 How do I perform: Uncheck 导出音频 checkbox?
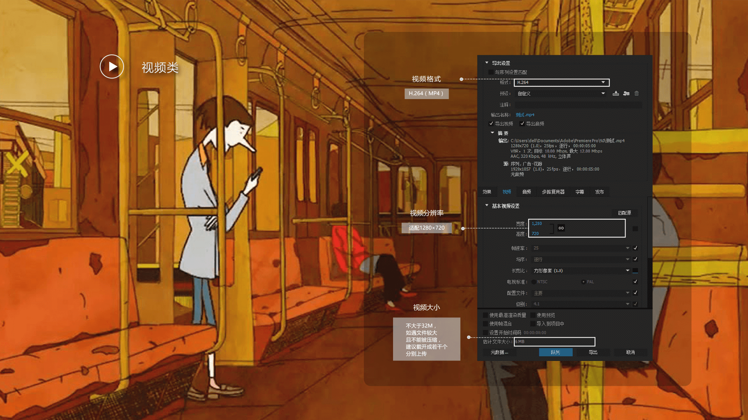522,124
